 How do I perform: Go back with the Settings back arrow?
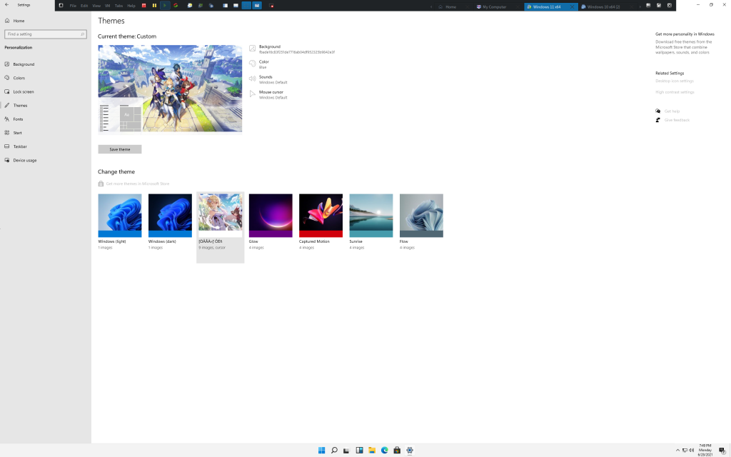(x=6, y=5)
